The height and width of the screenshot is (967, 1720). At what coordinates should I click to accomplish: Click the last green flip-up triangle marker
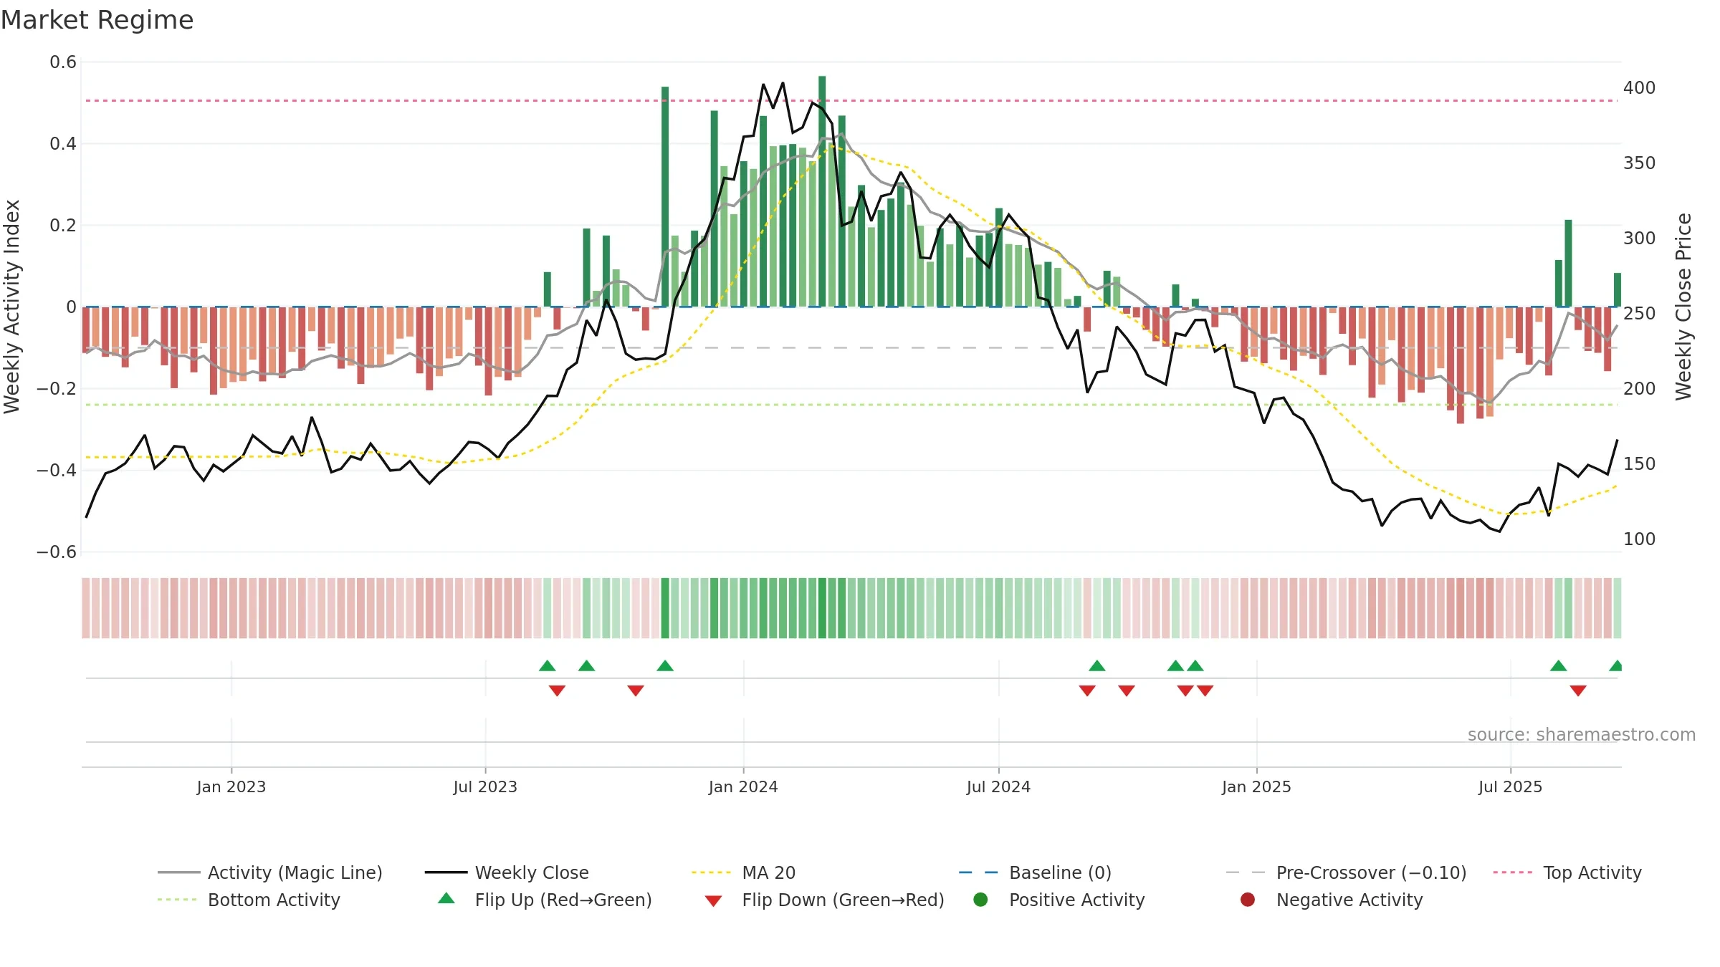pos(1616,665)
